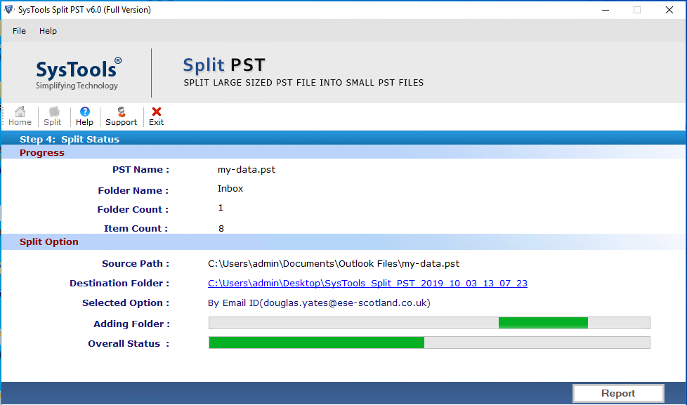This screenshot has height=405, width=687.
Task: Click the red Exit toolbar icon
Action: (157, 117)
